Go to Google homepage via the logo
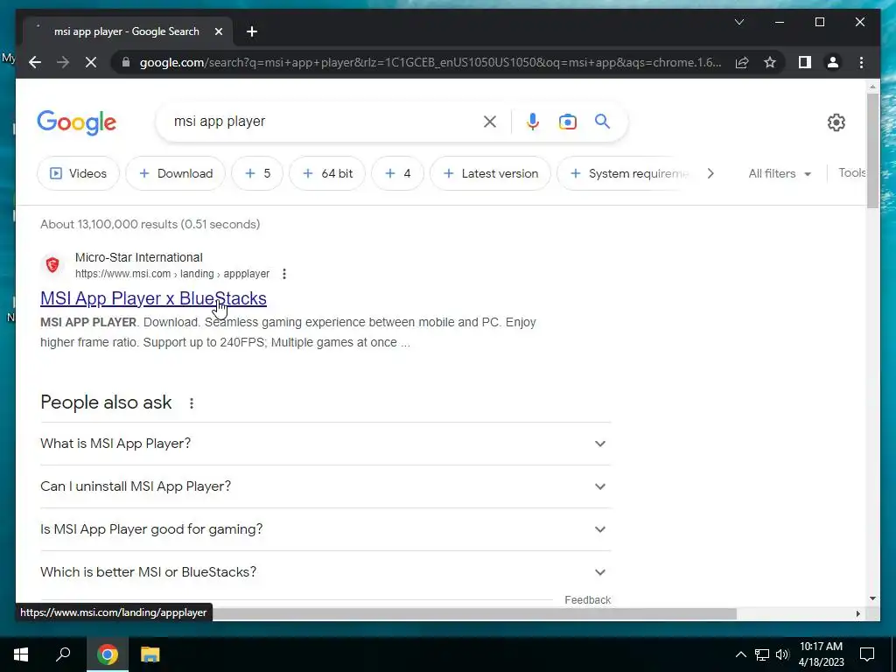Image resolution: width=896 pixels, height=672 pixels. tap(77, 122)
